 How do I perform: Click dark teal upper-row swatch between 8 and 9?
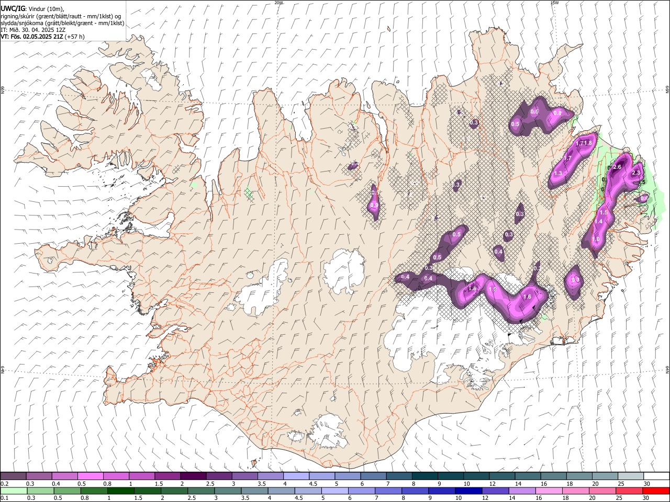click(425, 476)
